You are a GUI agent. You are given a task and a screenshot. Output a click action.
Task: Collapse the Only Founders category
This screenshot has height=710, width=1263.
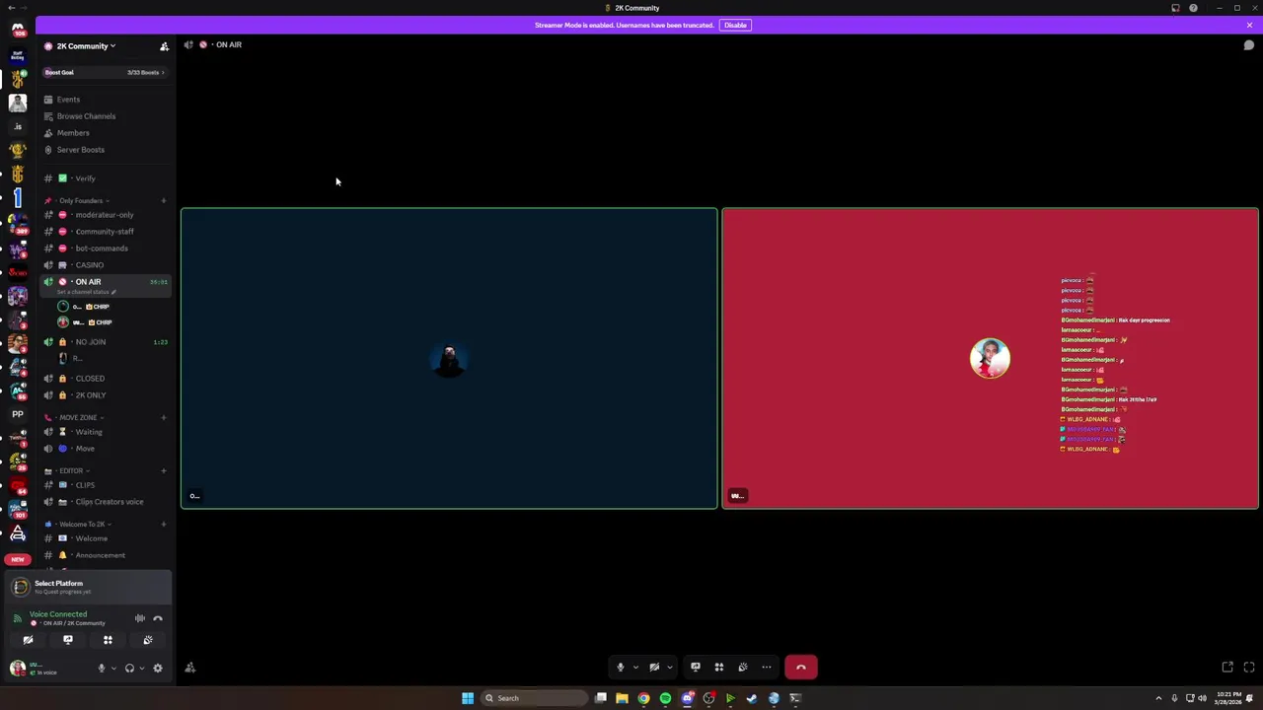pos(81,201)
